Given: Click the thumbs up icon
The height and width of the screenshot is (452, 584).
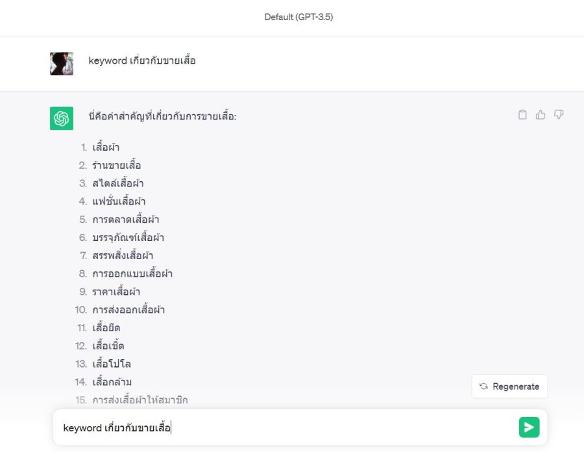Looking at the screenshot, I should 541,115.
